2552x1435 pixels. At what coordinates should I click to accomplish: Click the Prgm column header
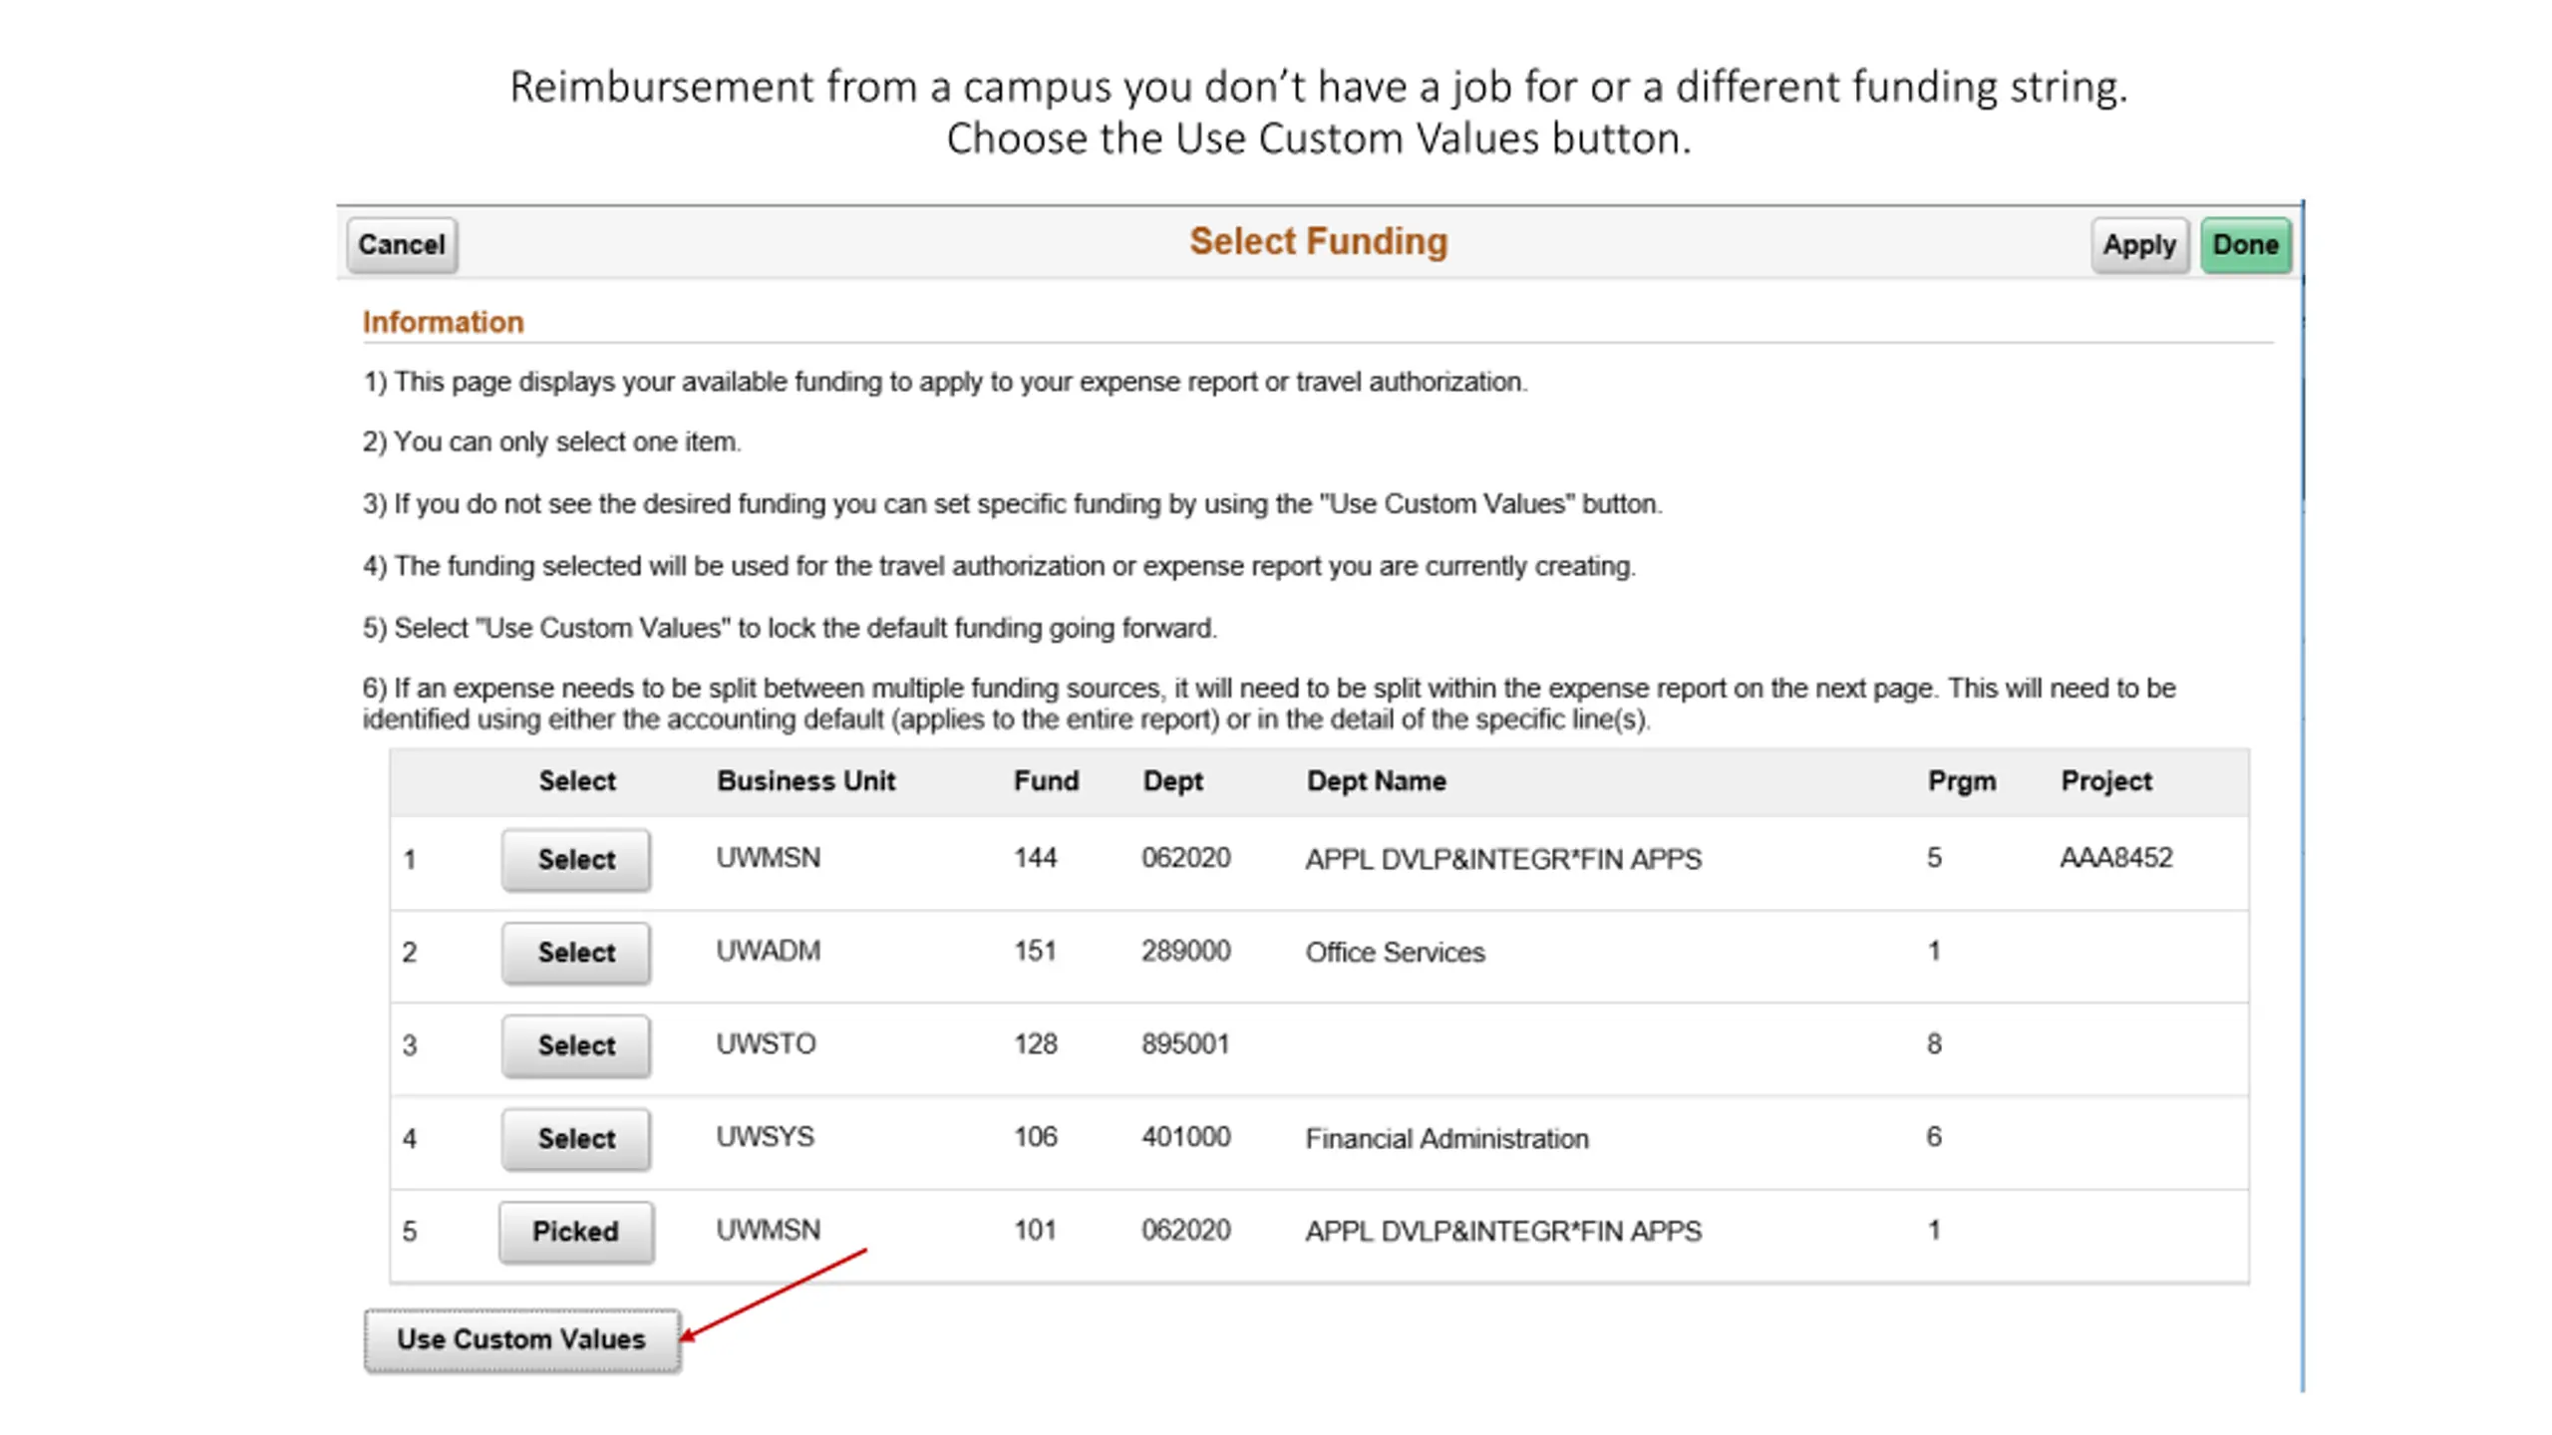pyautogui.click(x=1961, y=781)
